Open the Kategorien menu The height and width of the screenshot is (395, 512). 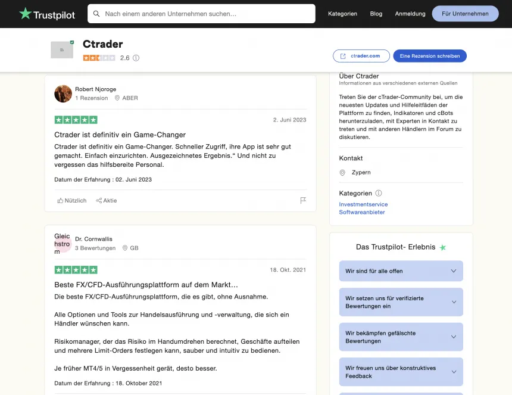[x=342, y=13]
